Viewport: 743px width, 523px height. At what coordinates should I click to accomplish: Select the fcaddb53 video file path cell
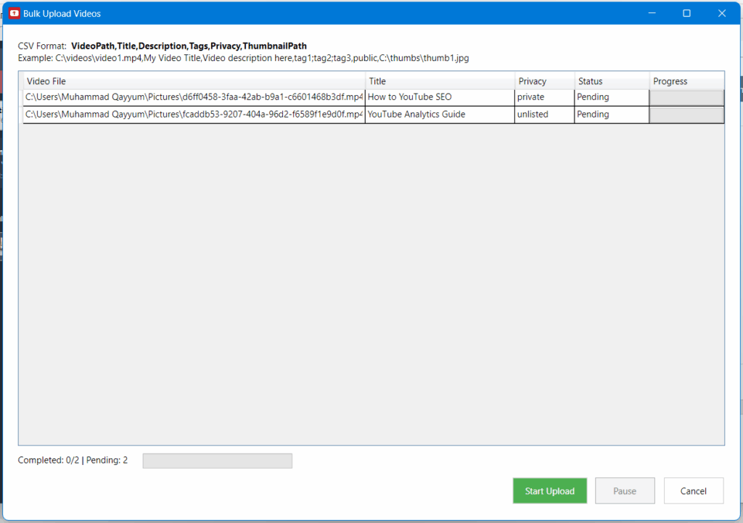click(x=194, y=115)
